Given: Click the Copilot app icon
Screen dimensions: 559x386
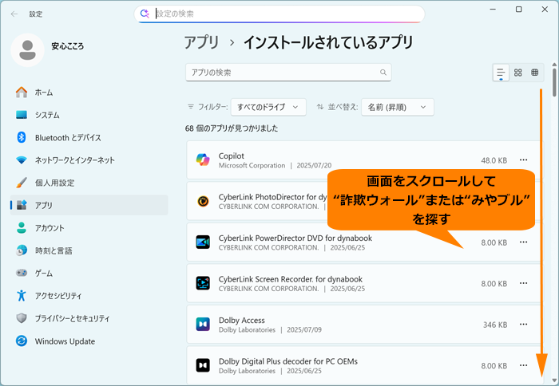Looking at the screenshot, I should (203, 160).
